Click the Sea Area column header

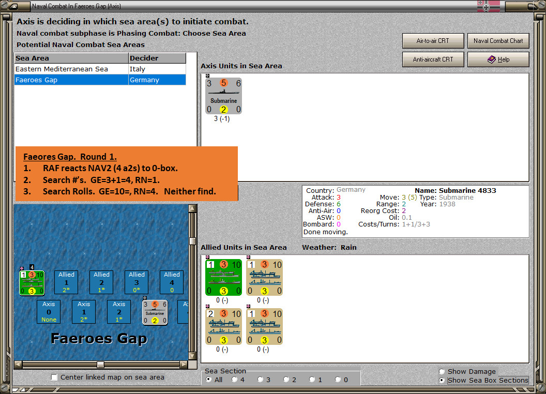71,58
